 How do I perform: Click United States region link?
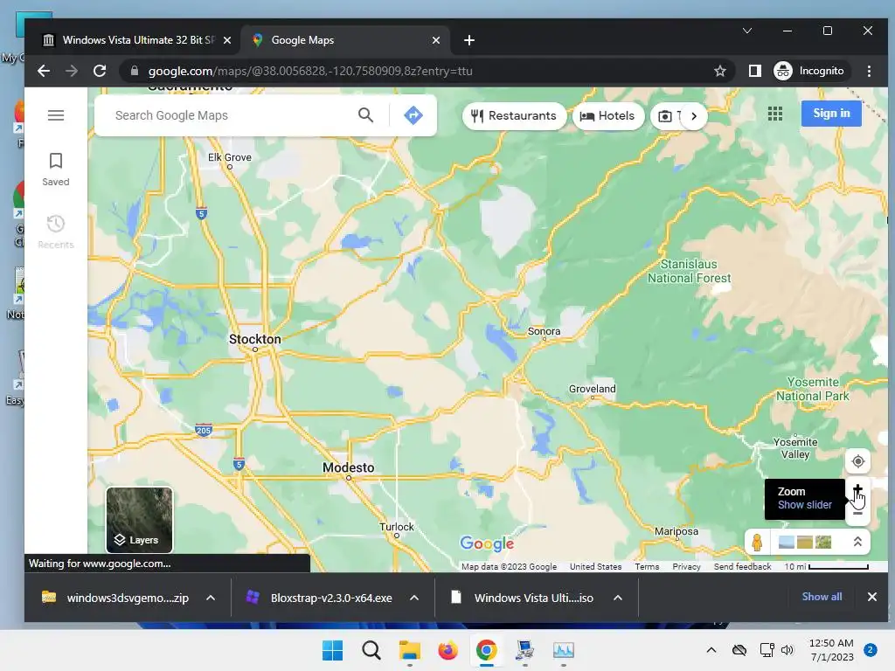point(595,566)
